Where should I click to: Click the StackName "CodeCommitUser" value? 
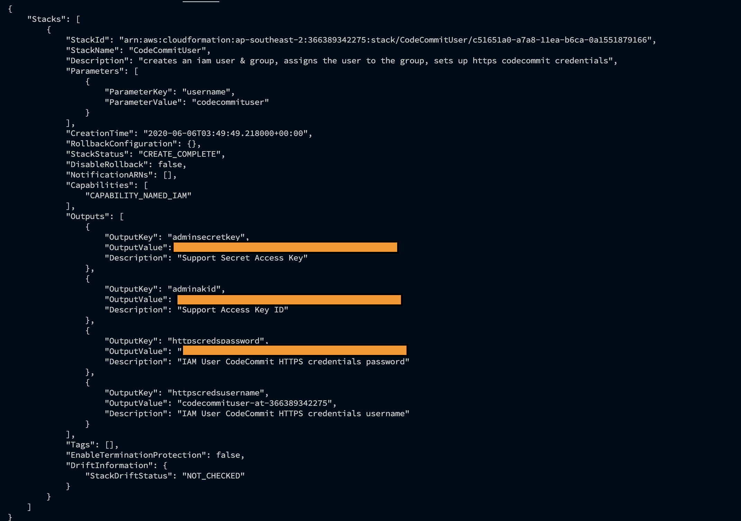[x=167, y=51]
